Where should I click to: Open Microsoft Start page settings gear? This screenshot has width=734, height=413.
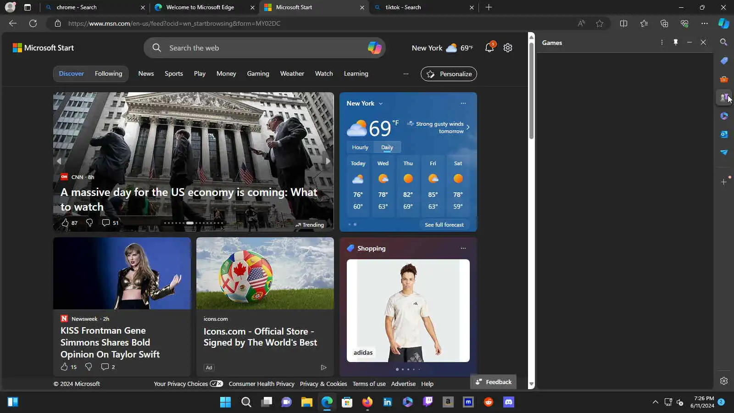(x=508, y=48)
